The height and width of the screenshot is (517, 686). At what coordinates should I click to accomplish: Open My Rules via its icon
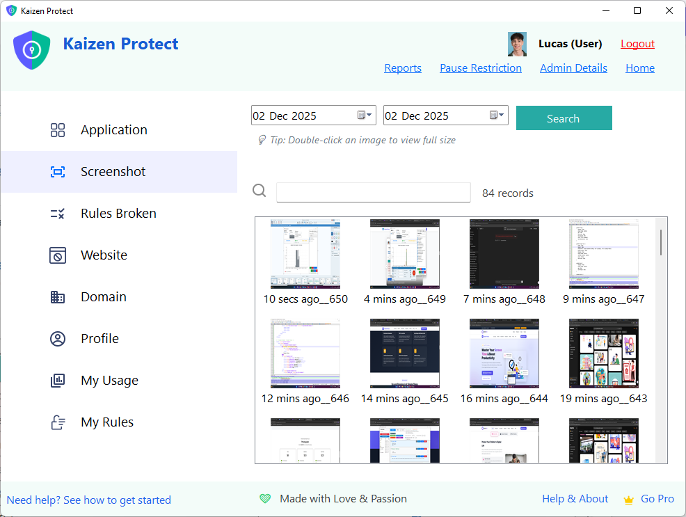coord(57,422)
